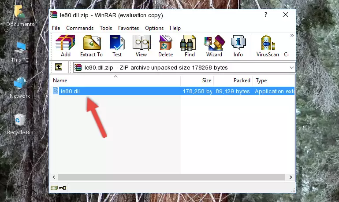Open the Favorites menu
Viewport: 339px width, 202px height.
[x=128, y=28]
